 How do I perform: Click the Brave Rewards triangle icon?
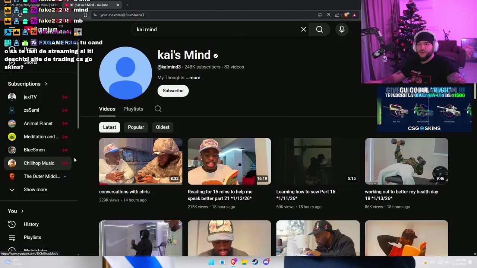354,15
